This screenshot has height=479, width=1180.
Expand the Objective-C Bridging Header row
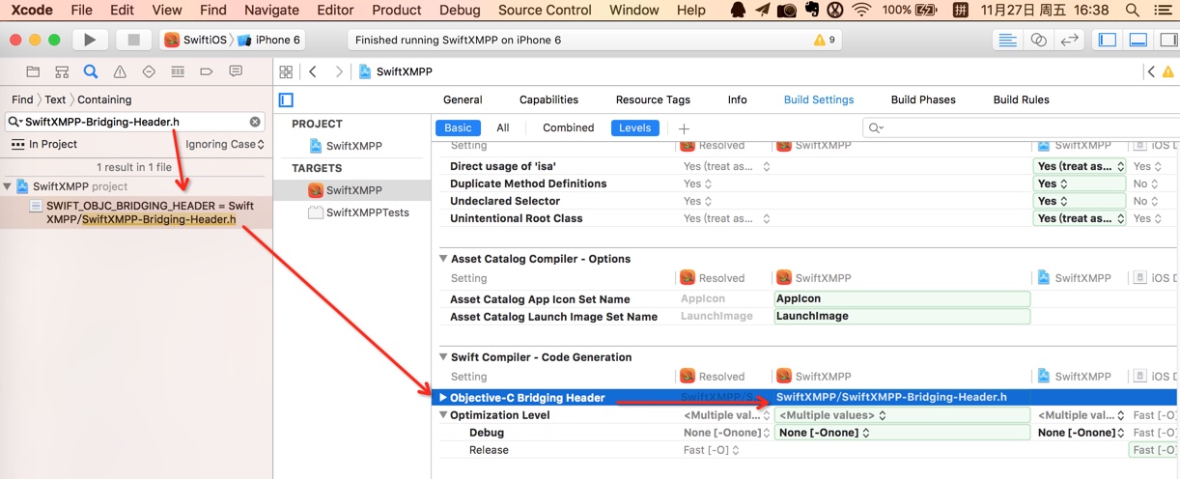[443, 397]
